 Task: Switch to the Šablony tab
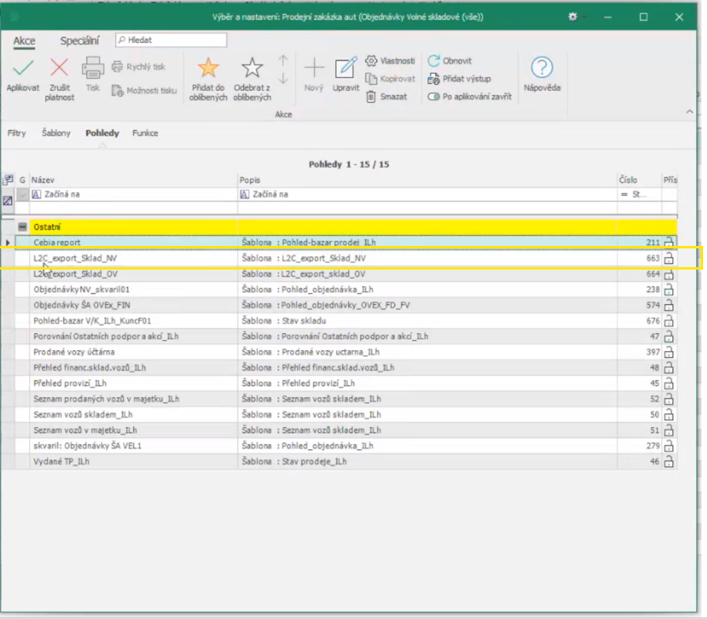click(x=56, y=133)
